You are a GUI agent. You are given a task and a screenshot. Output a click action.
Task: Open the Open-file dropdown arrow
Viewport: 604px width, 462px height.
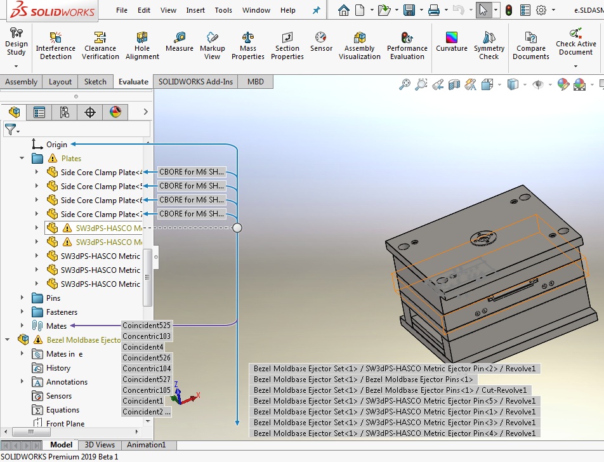[397, 10]
